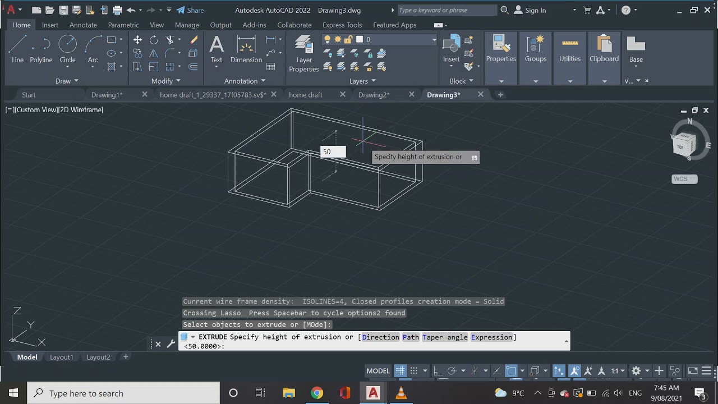Click the Insert block icon
The height and width of the screenshot is (404, 718).
click(x=451, y=49)
